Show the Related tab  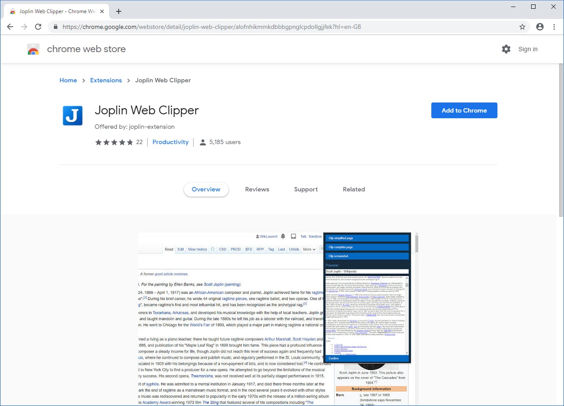click(354, 189)
